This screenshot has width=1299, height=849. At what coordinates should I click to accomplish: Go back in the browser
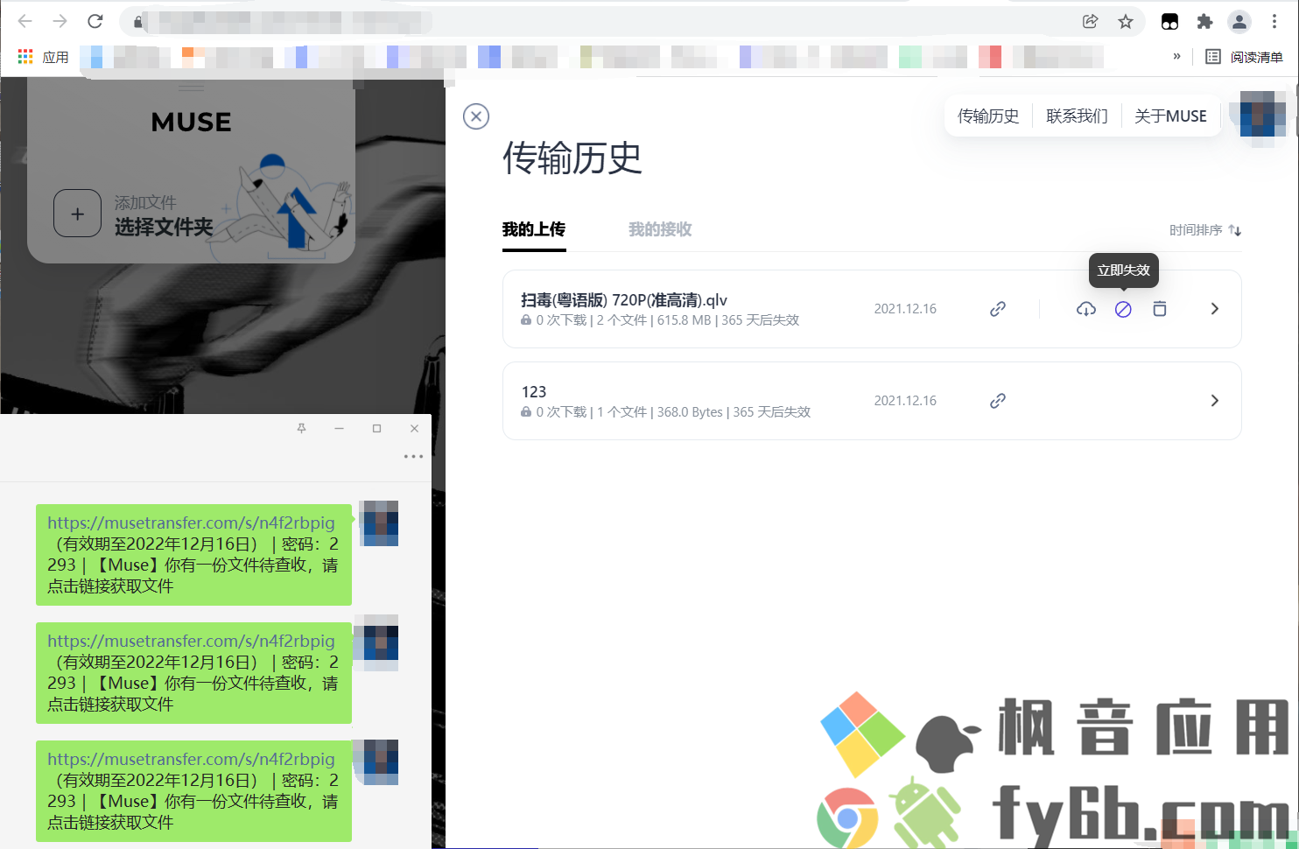25,21
